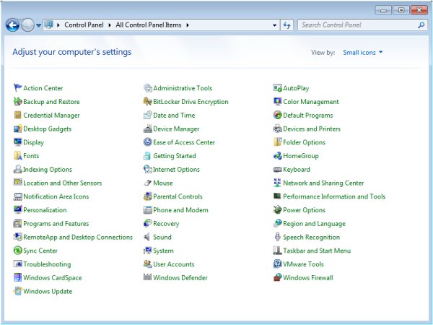Open the Display monitor icon

coord(17,142)
